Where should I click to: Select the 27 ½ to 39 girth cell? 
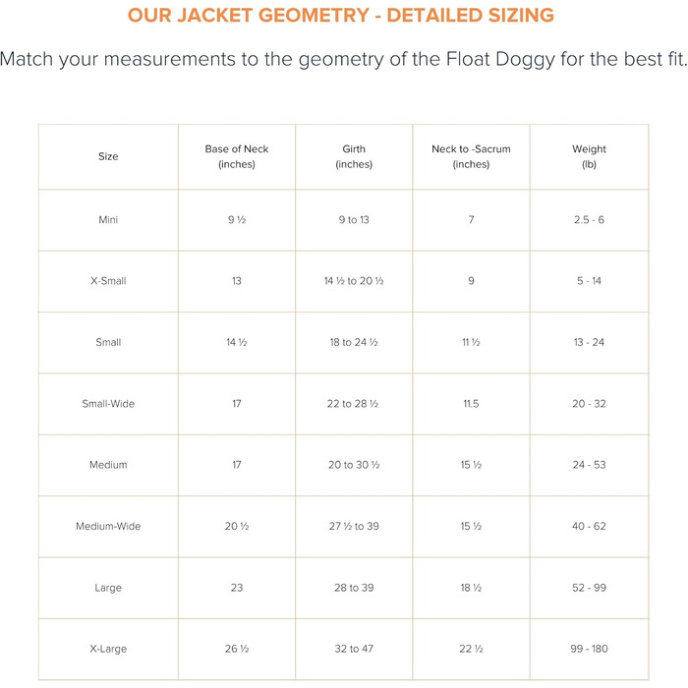[354, 527]
